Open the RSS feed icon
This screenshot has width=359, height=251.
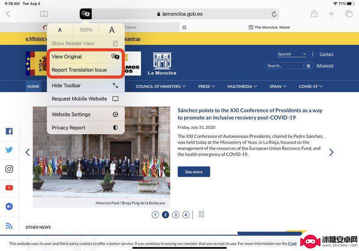tap(9, 225)
